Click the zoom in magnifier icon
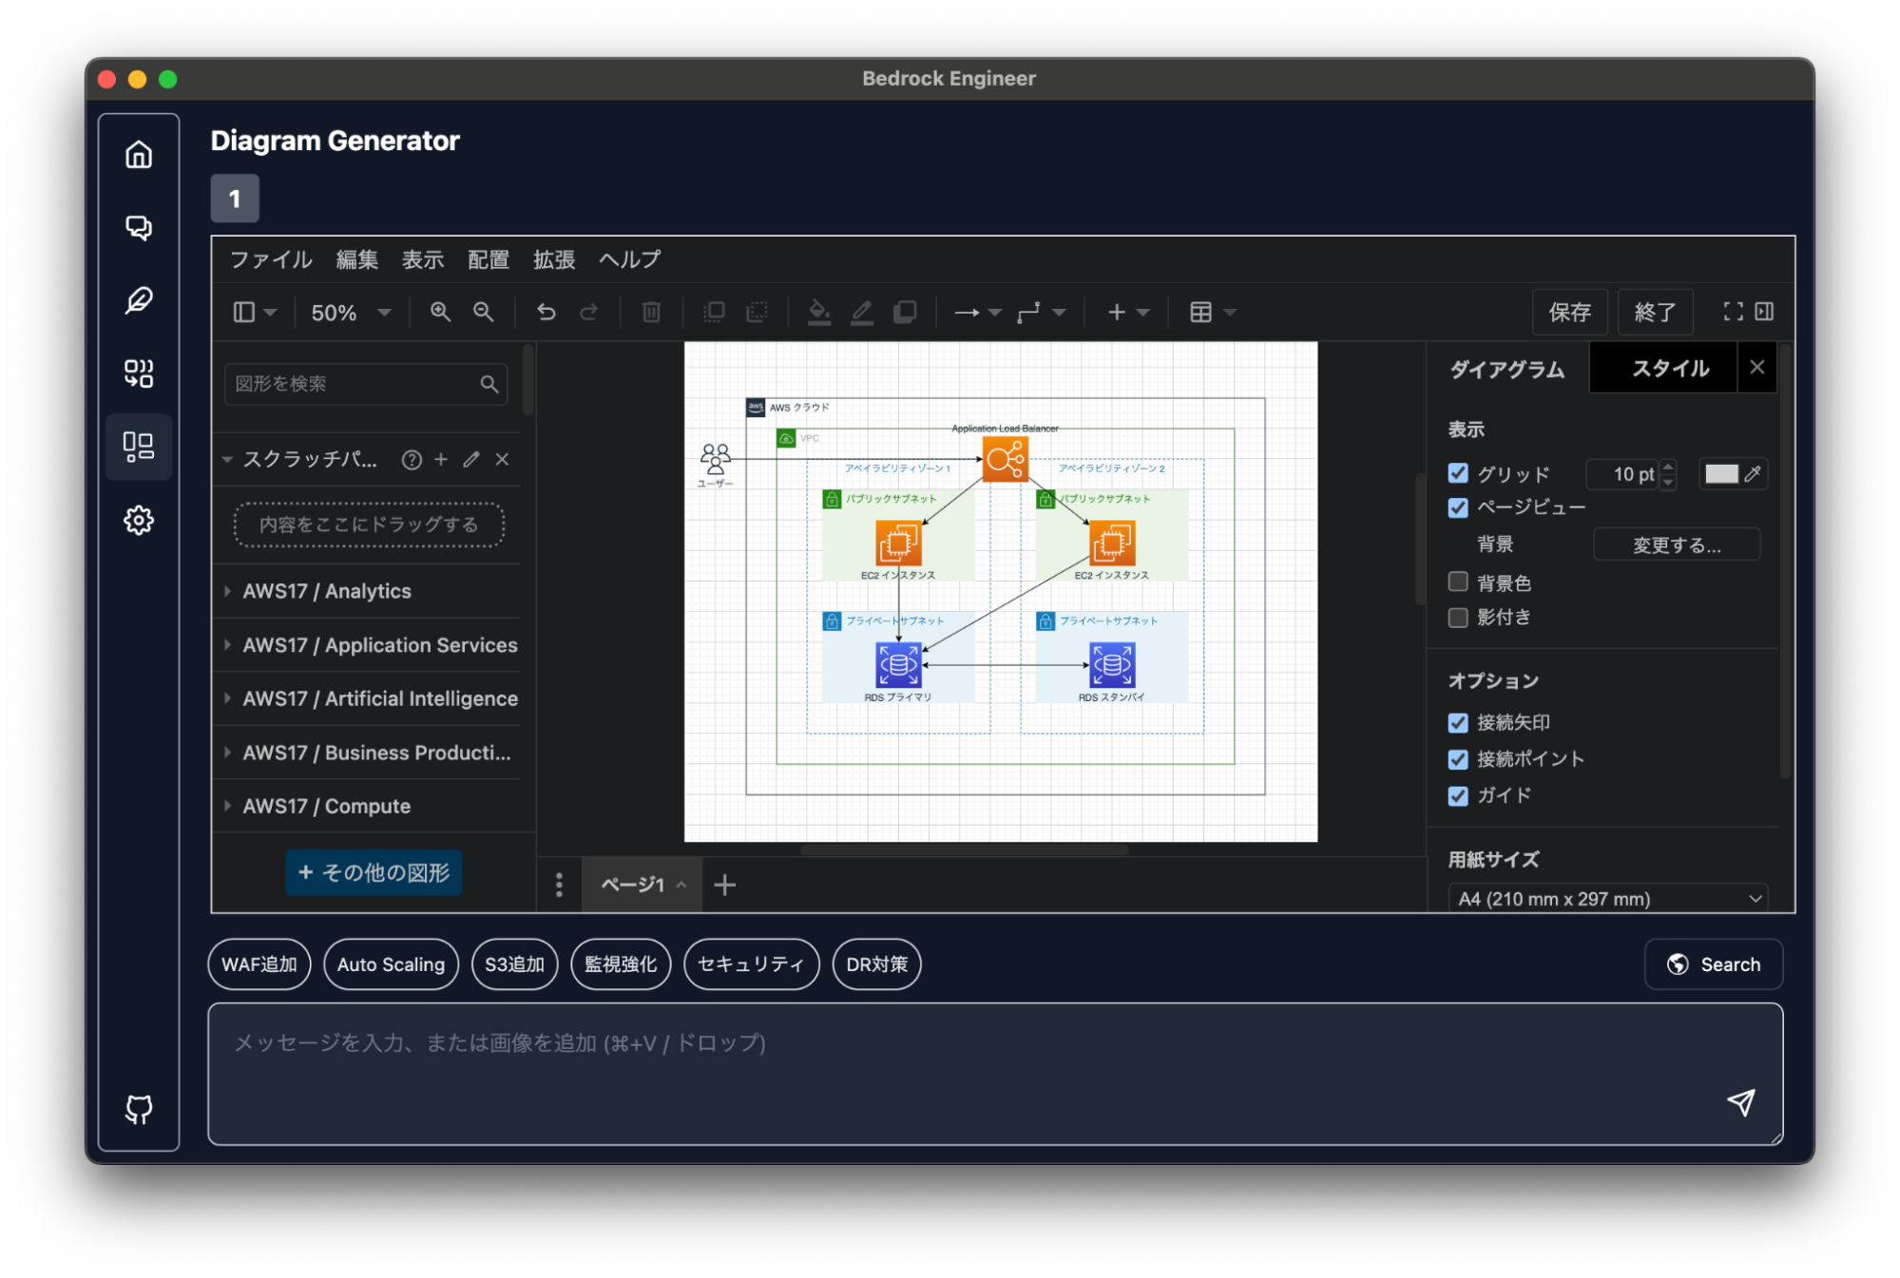The image size is (1900, 1278). pos(440,312)
